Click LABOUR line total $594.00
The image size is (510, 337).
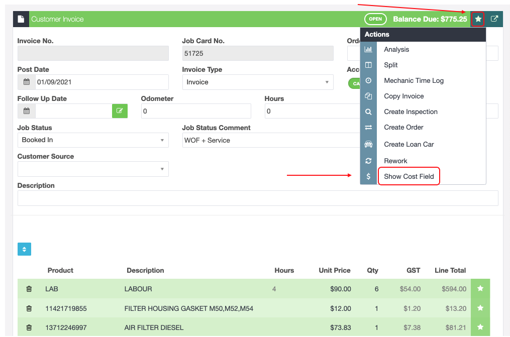pos(454,289)
